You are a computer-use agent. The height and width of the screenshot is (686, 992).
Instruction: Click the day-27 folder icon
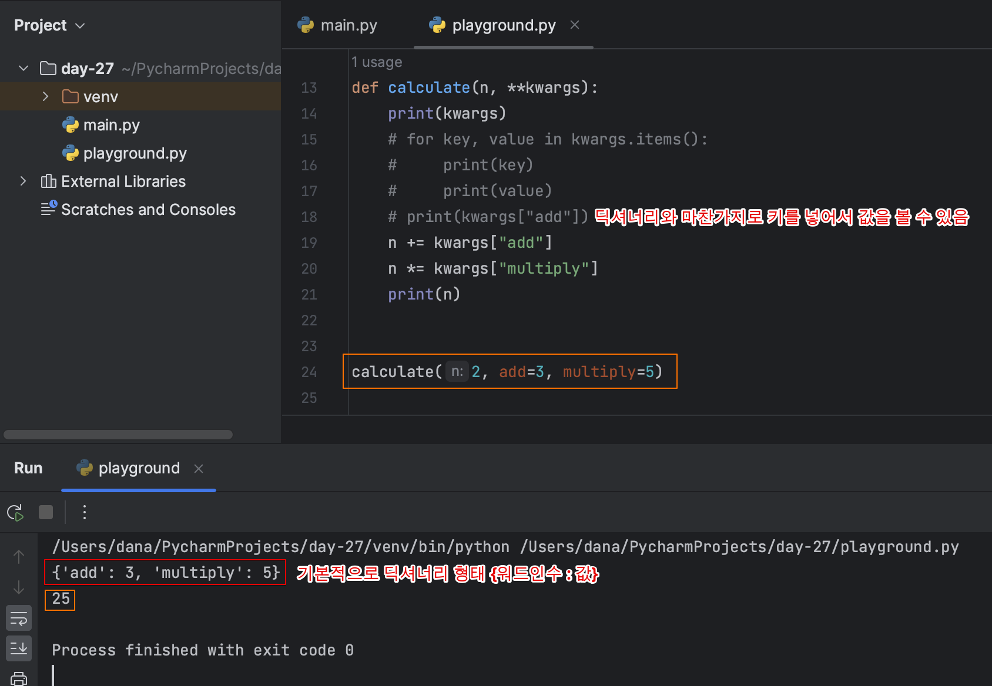[48, 68]
